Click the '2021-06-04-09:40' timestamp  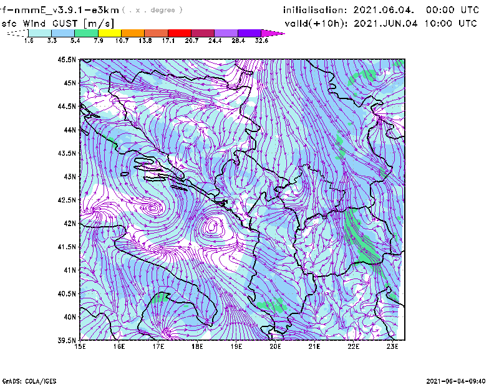(x=456, y=381)
